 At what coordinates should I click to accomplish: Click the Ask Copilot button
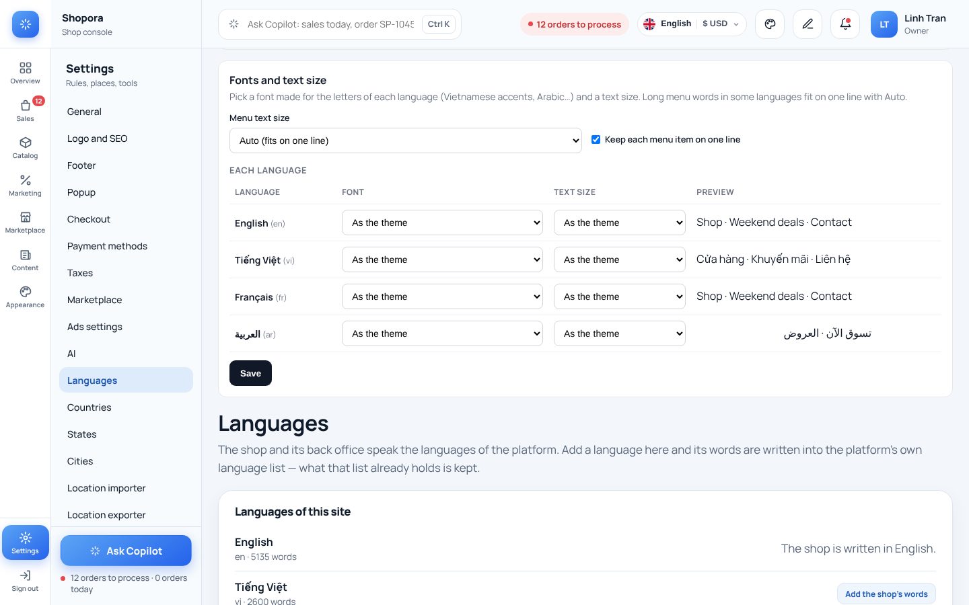(x=126, y=551)
